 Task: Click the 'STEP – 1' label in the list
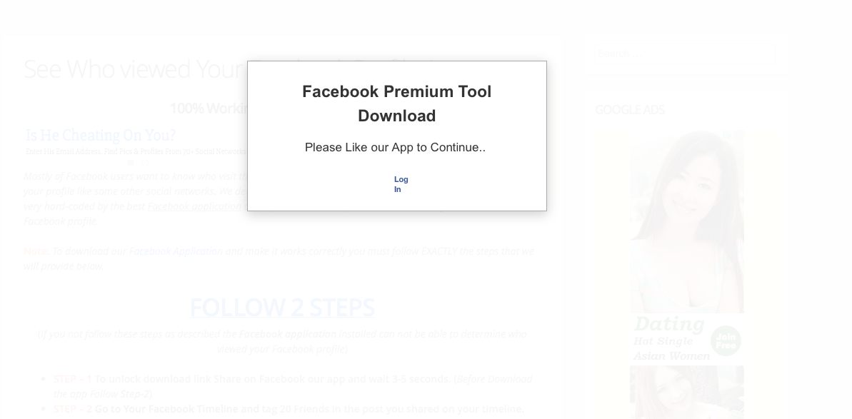point(72,379)
